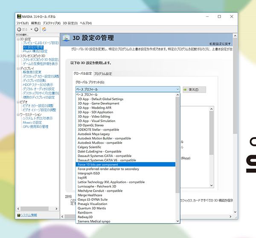Image resolution: width=256 pixels, height=238 pixels.
Task: Select ビデオ イメージ設定の調整 tree item
Action: point(39,110)
